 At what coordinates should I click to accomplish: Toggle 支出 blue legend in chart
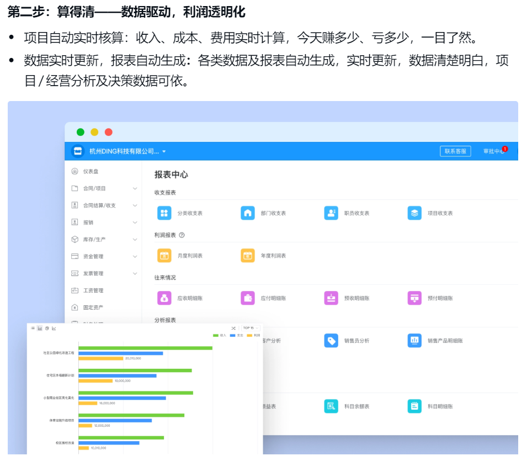point(237,335)
